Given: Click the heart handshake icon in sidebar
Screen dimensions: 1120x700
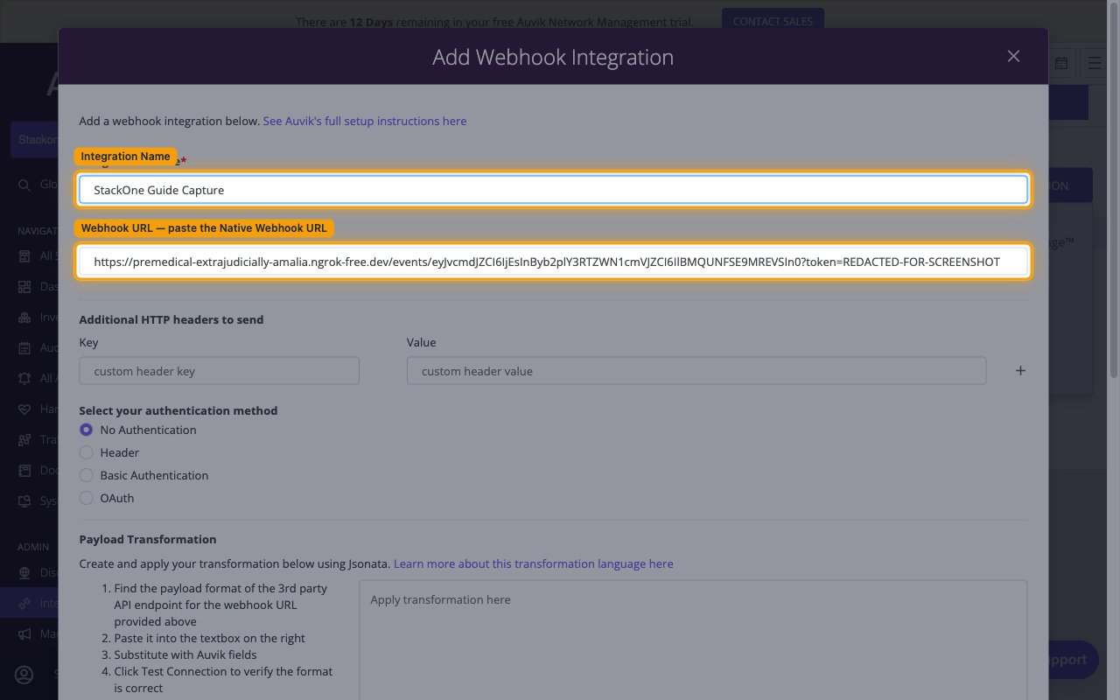Looking at the screenshot, I should coord(24,409).
